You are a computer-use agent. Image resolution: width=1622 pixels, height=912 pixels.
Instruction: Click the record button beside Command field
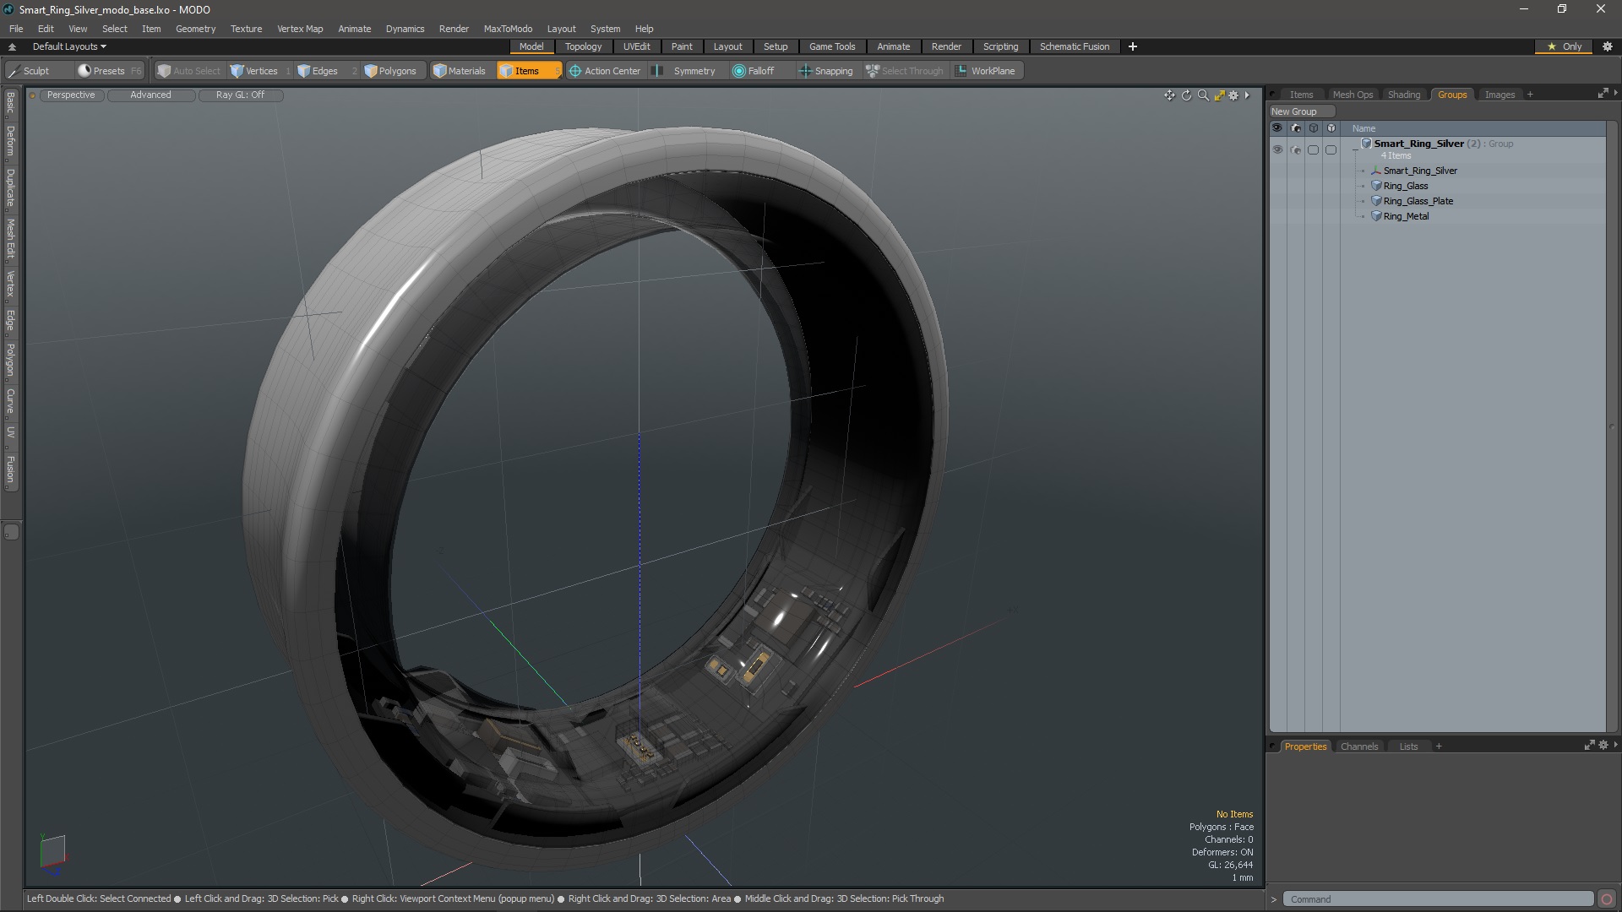pyautogui.click(x=1607, y=899)
